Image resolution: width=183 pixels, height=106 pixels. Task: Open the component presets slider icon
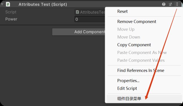click(x=170, y=4)
